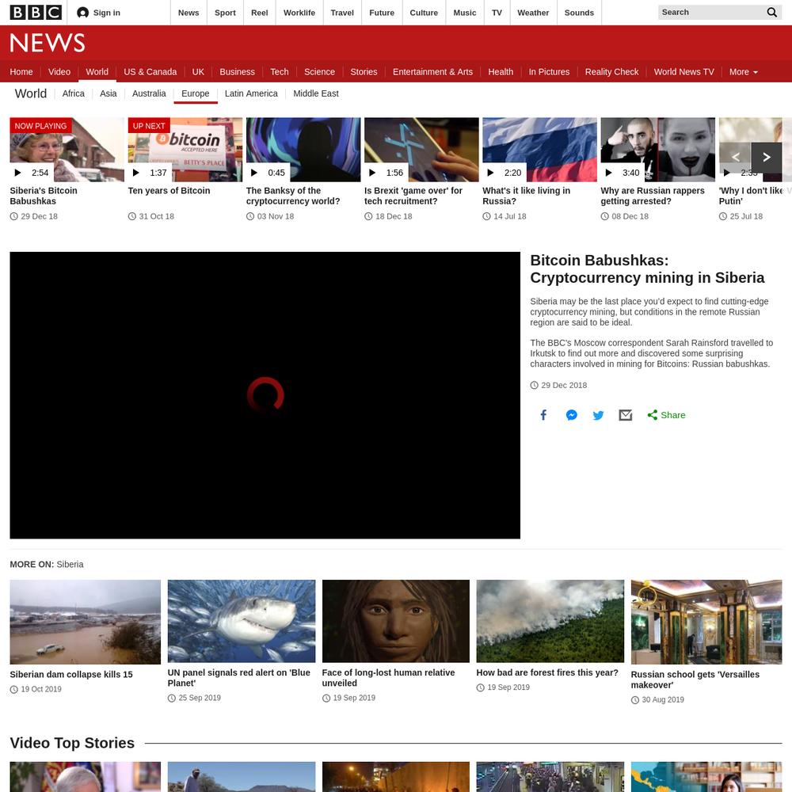Open the Siberia topic link
Viewport: 792px width, 792px height.
tap(70, 564)
